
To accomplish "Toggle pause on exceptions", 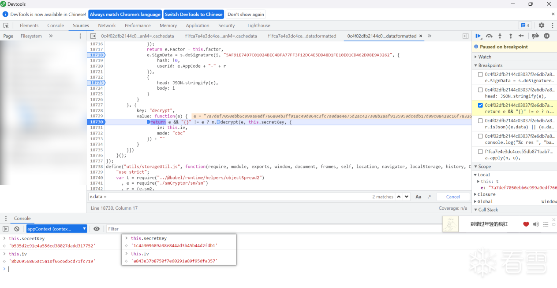I will tap(547, 36).
